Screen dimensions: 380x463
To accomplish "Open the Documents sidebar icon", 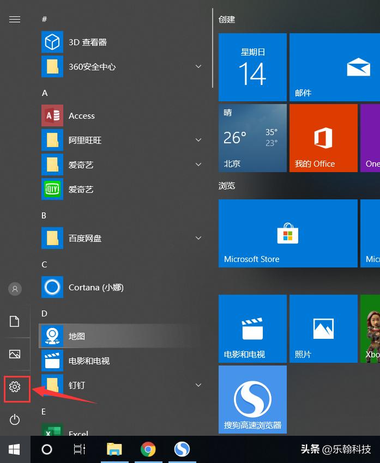I will pyautogui.click(x=15, y=321).
